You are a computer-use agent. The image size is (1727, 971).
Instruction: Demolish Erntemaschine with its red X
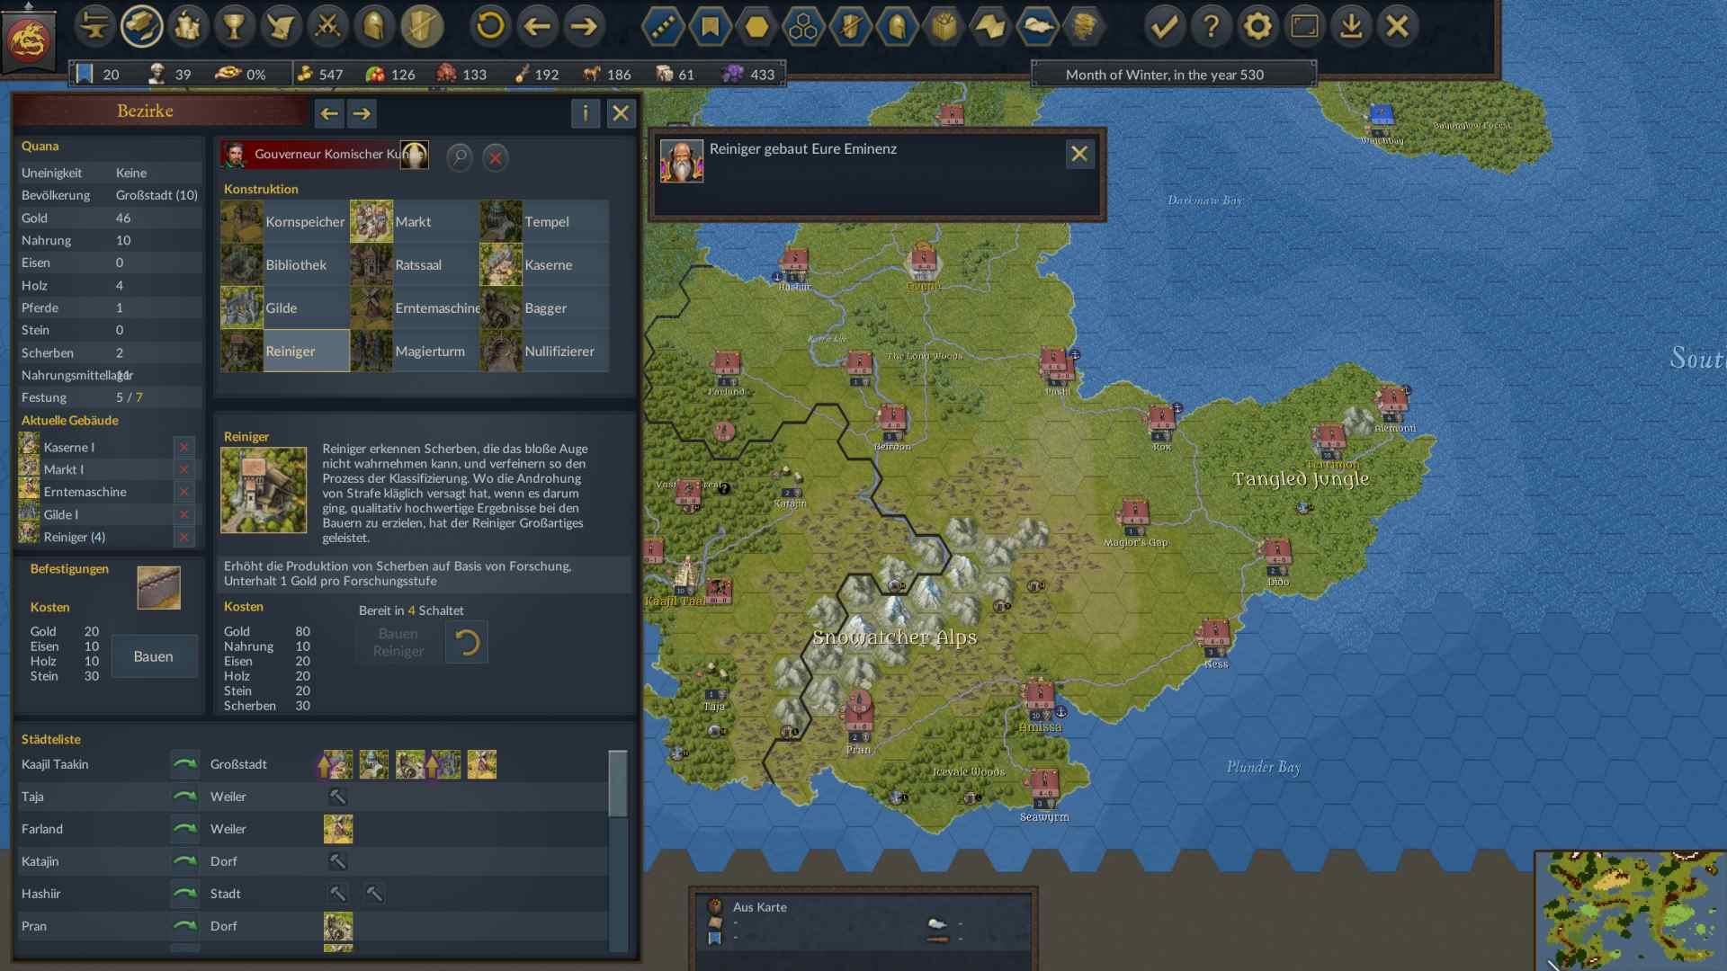[183, 492]
